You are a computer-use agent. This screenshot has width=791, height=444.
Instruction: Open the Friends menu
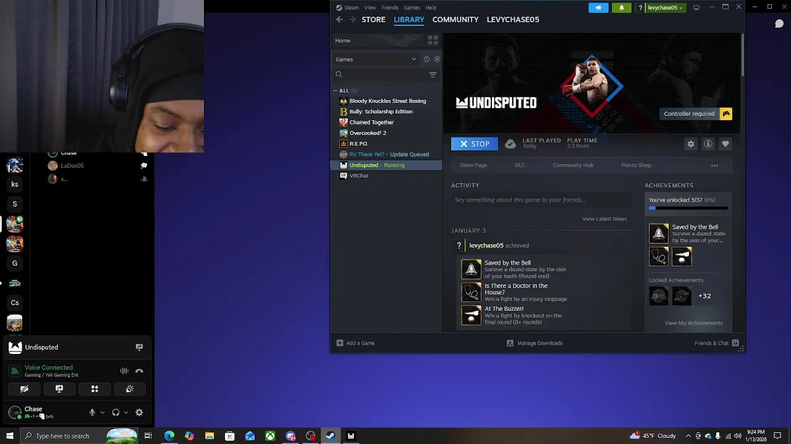[x=390, y=7]
